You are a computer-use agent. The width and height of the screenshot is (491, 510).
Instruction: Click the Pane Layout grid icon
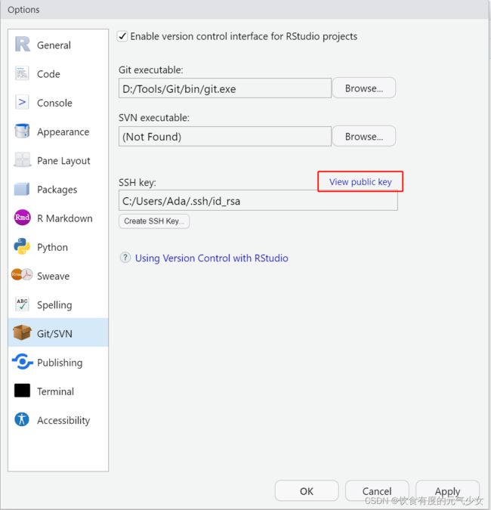(22, 160)
